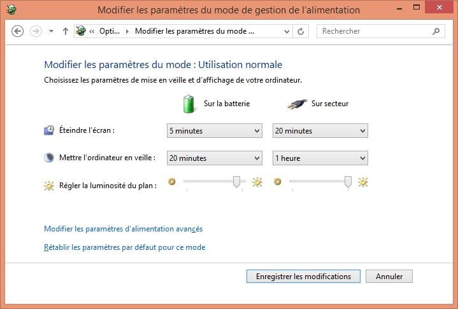Click the Back navigation arrow
The image size is (458, 309).
pos(18,31)
